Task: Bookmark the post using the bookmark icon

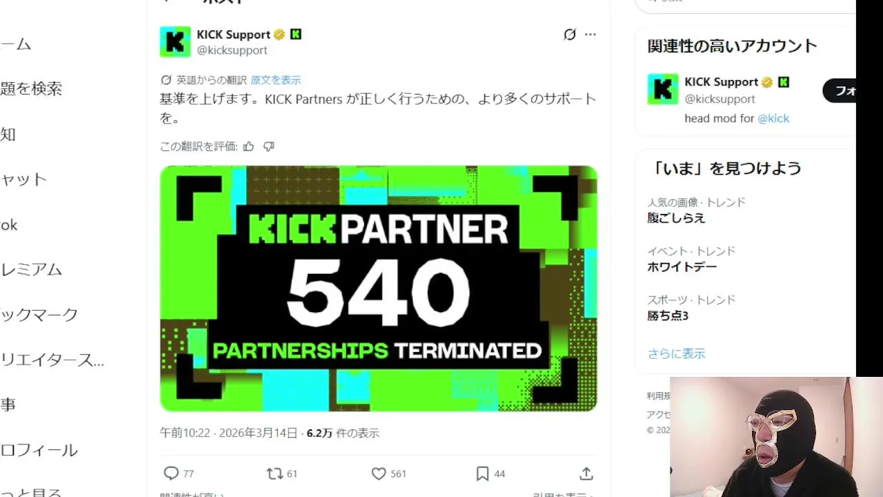Action: click(483, 474)
